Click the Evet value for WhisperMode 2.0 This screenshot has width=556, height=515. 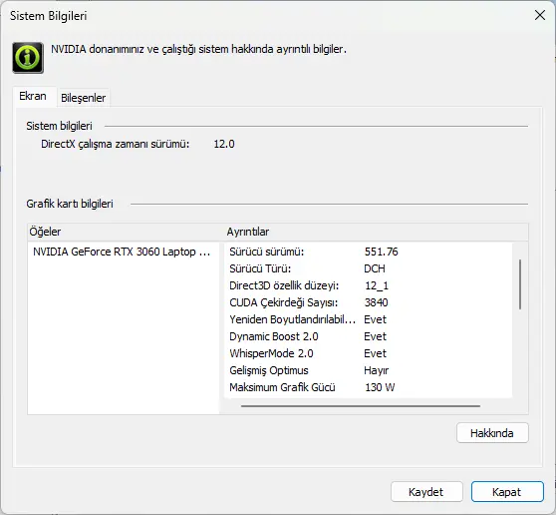tap(376, 353)
